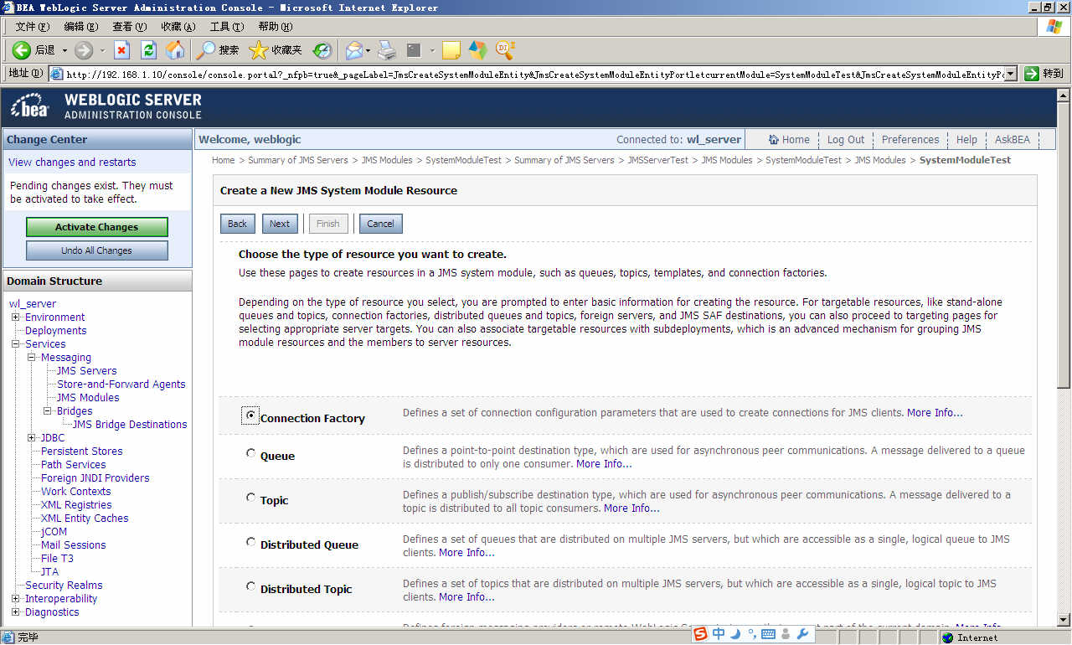The image size is (1072, 645).
Task: Open the 收藏(A) menu
Action: (178, 27)
